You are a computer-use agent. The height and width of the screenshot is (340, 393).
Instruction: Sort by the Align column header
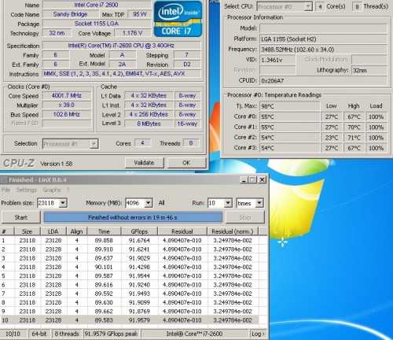point(77,231)
